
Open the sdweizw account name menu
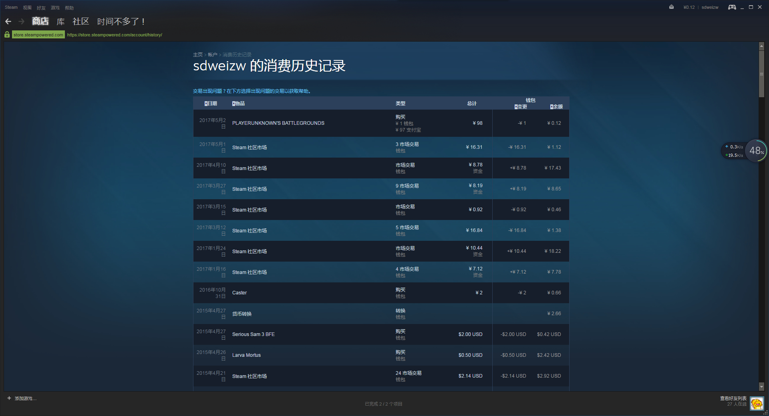tap(710, 7)
